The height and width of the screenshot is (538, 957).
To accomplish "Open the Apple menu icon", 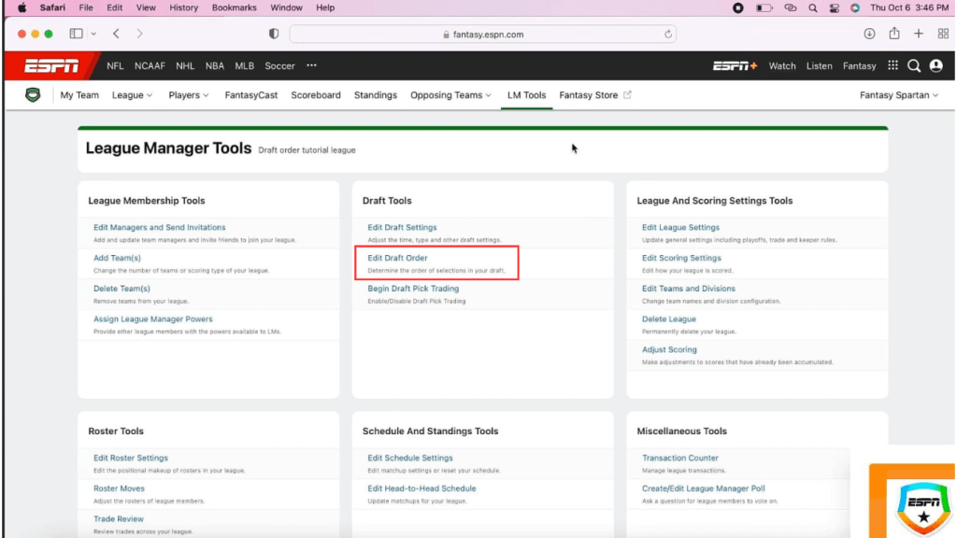I will (x=22, y=7).
